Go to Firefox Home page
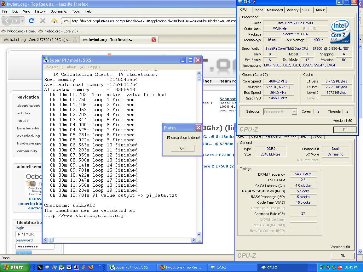The image size is (363, 272). coord(54,21)
